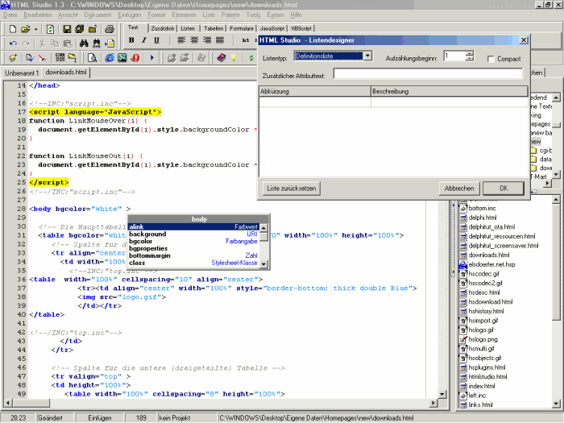Select index.html in the file list
Viewport: 564px width, 423px height.
(481, 386)
